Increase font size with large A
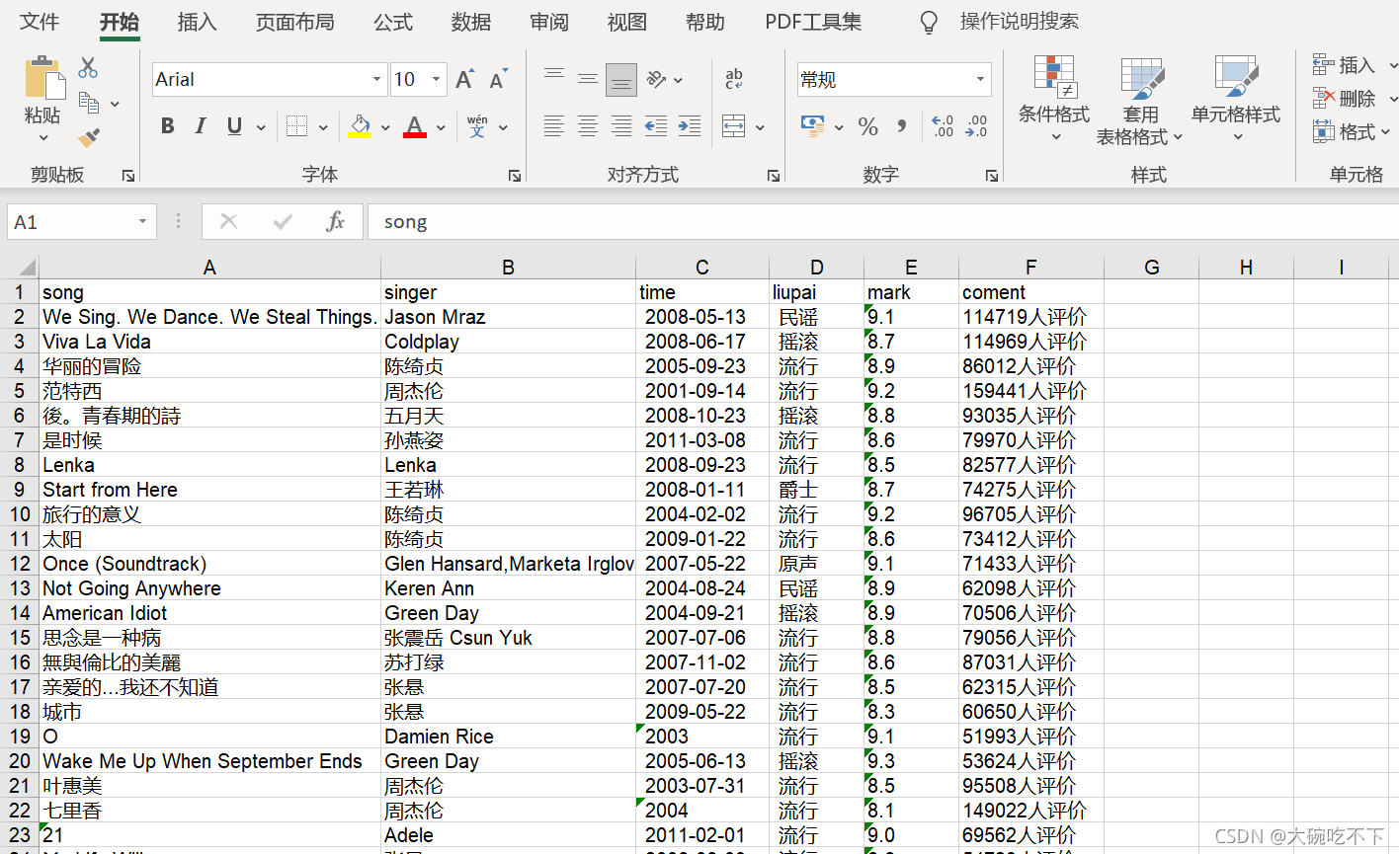1399x854 pixels. 464,80
